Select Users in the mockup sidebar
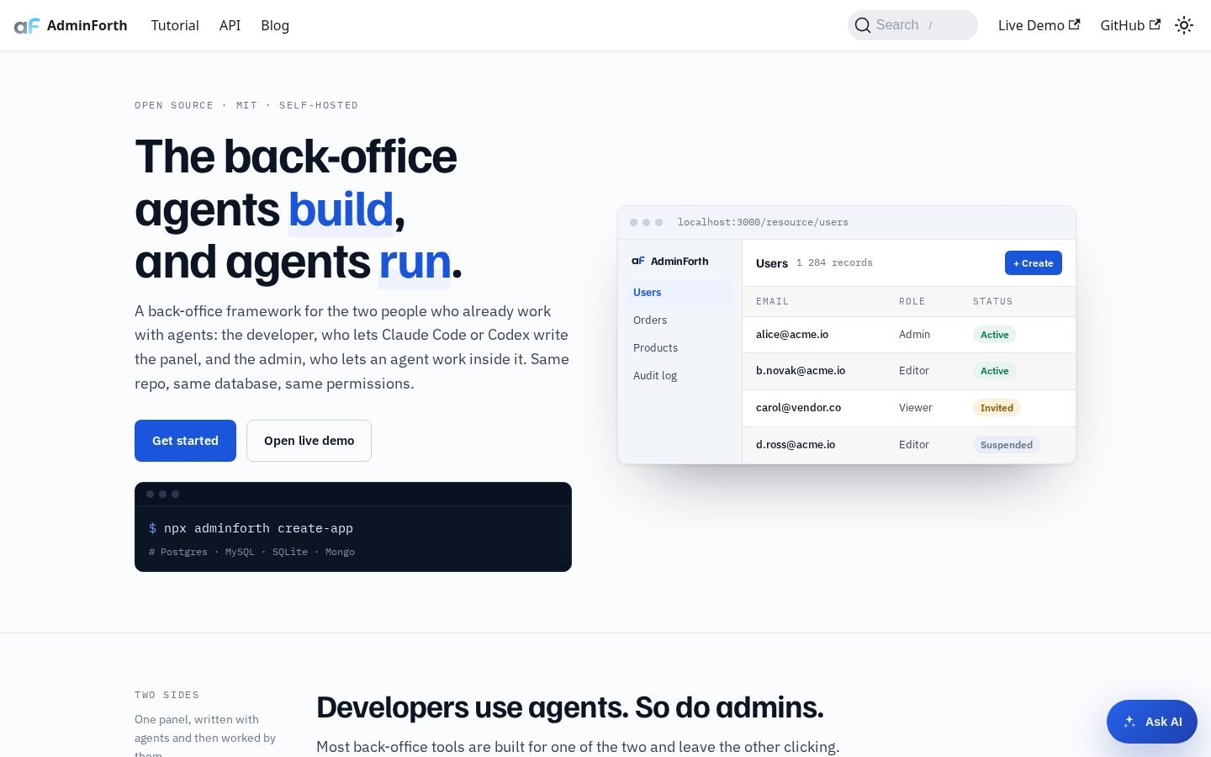Viewport: 1211px width, 757px height. [679, 293]
